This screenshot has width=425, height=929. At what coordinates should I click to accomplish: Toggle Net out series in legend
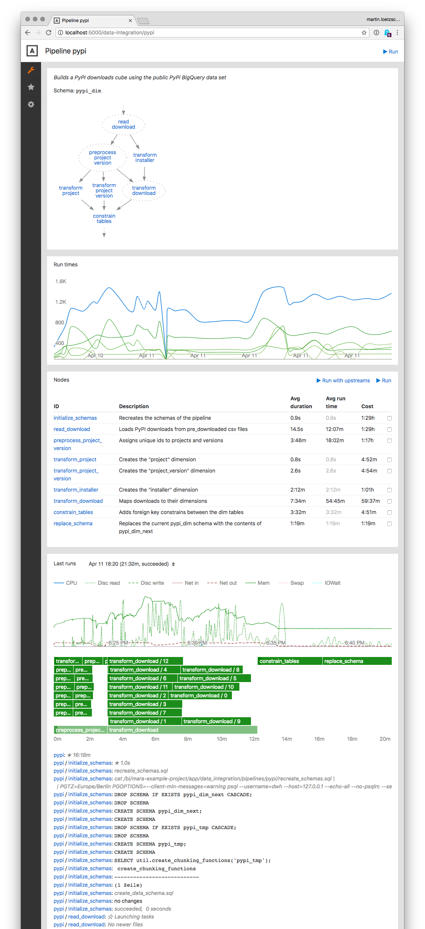click(222, 583)
